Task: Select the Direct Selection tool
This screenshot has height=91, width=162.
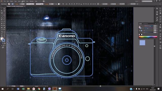Action: coord(4,9)
